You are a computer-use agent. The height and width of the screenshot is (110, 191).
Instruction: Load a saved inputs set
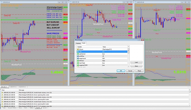[x=136, y=62]
